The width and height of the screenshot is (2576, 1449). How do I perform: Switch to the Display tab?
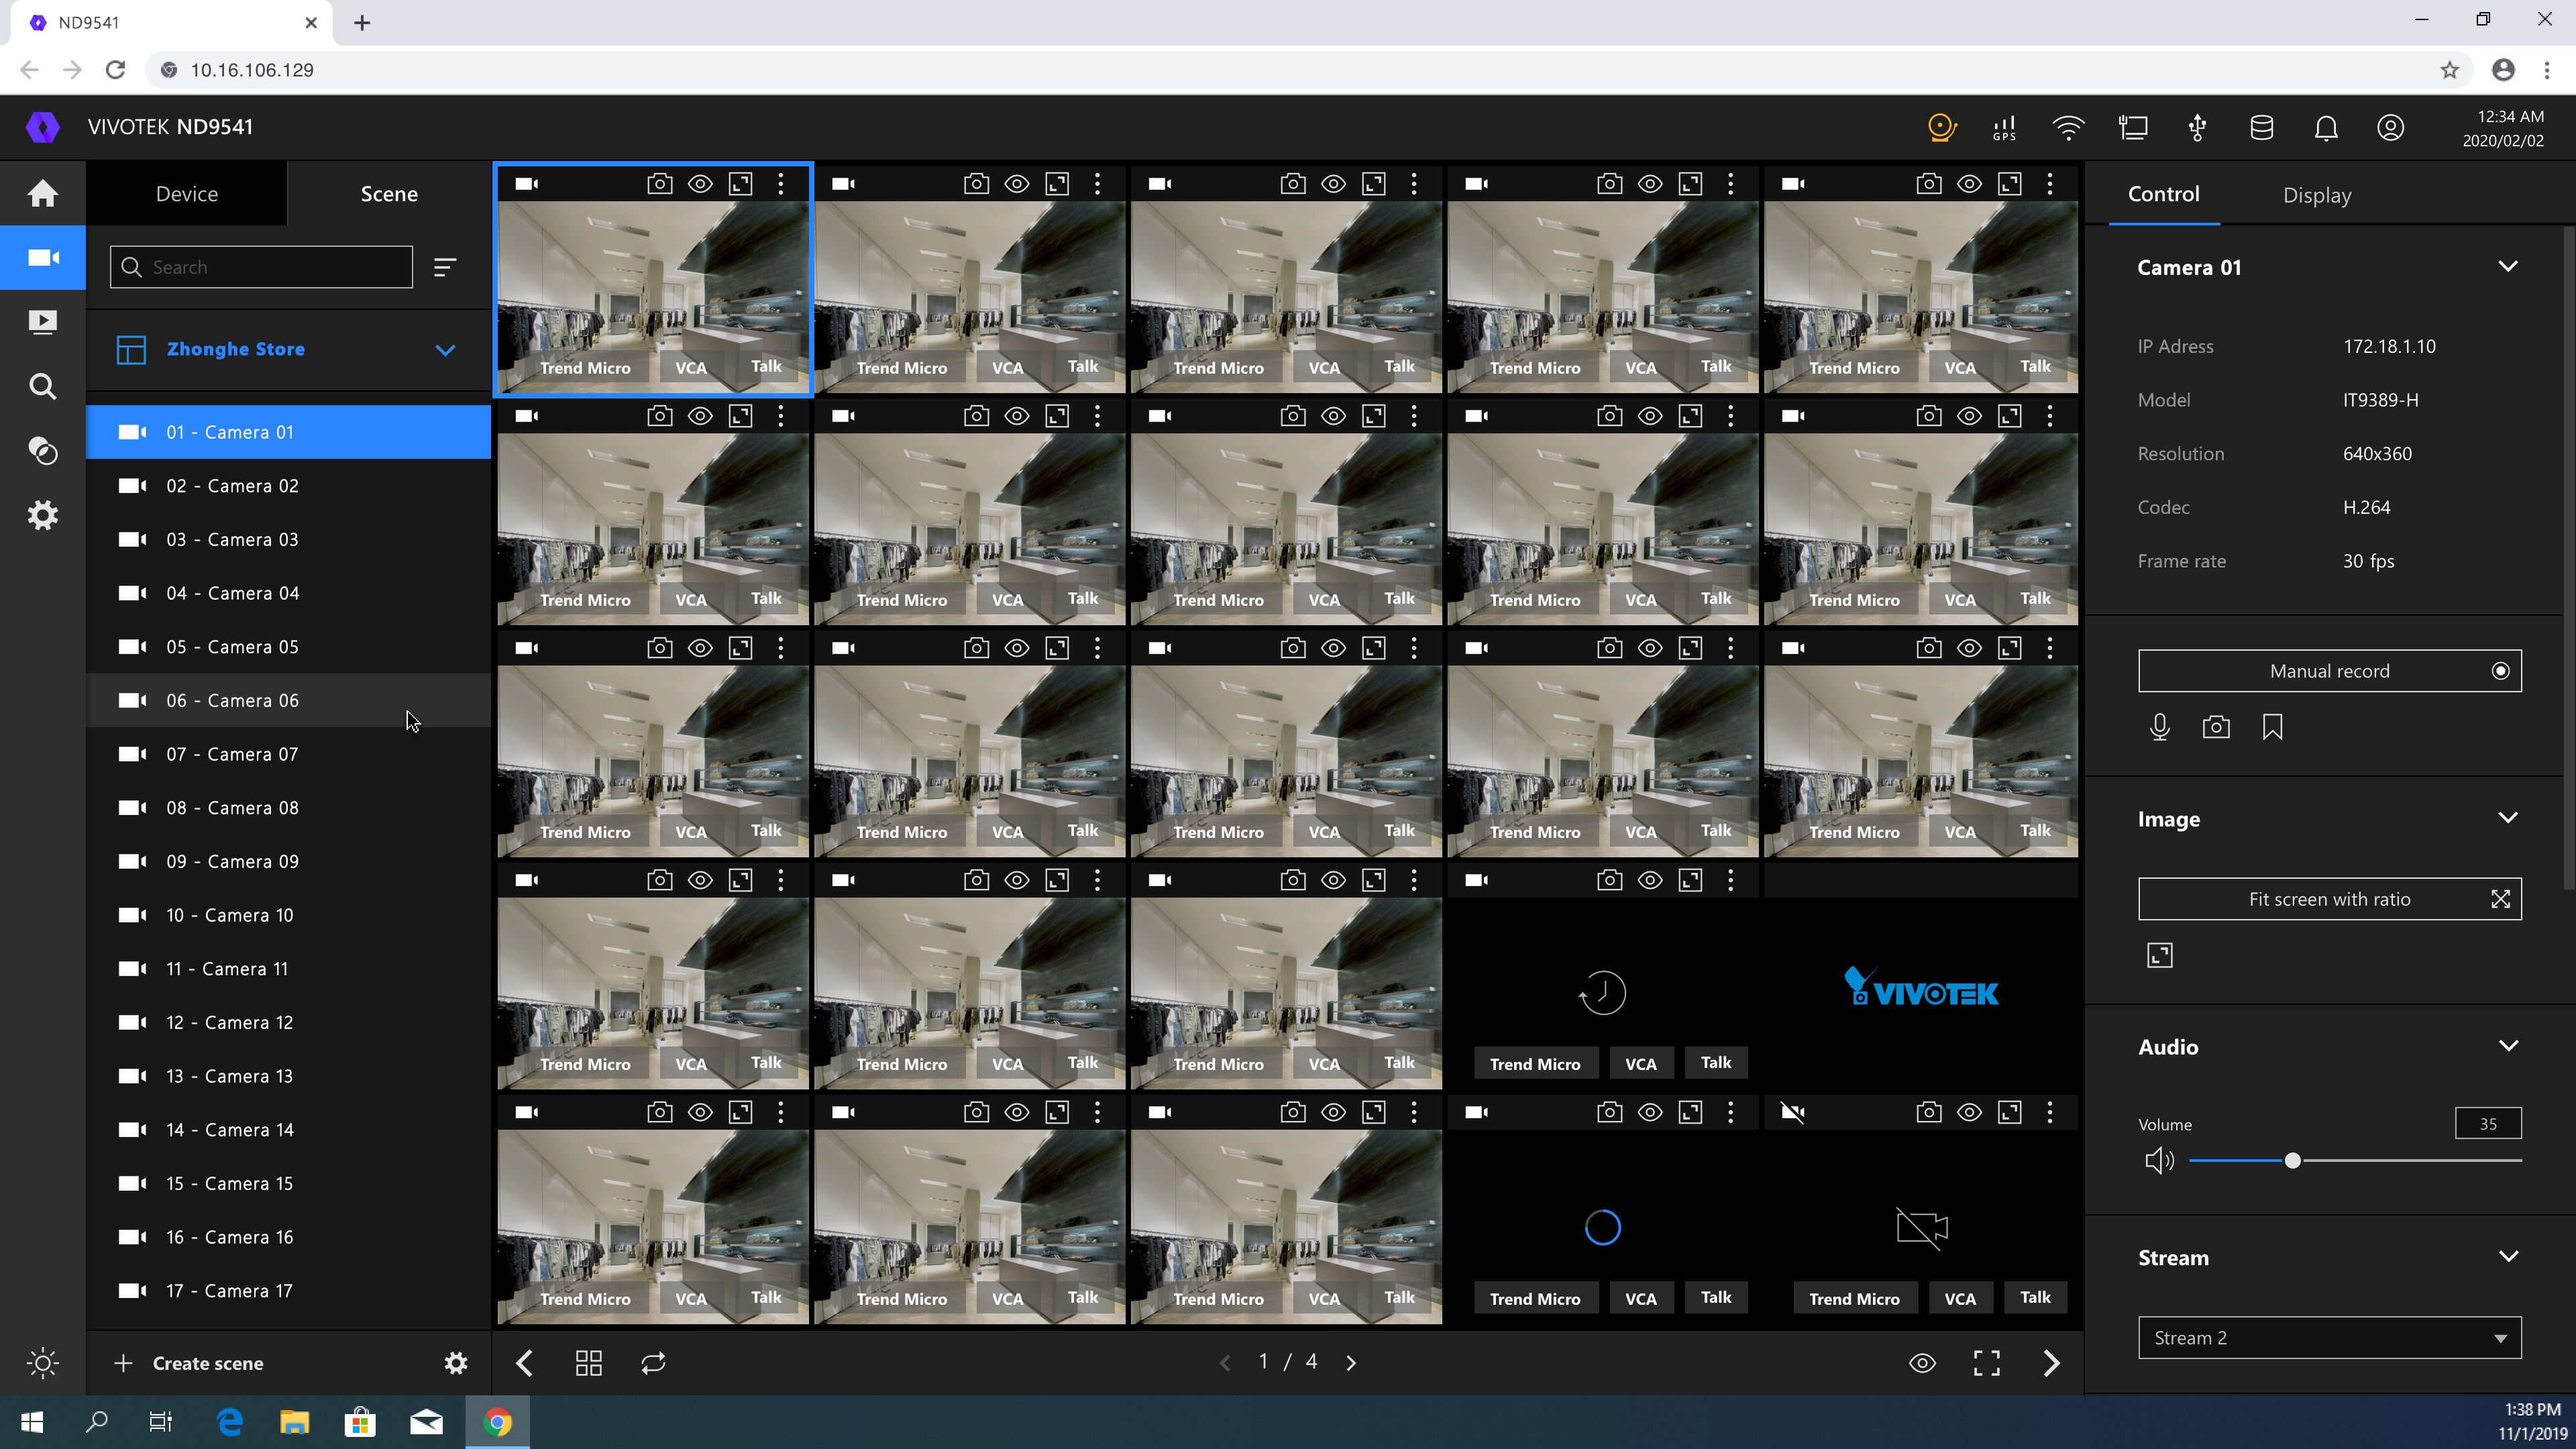point(2316,195)
